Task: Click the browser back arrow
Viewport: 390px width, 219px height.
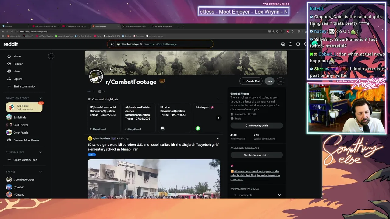Action: 3,31
